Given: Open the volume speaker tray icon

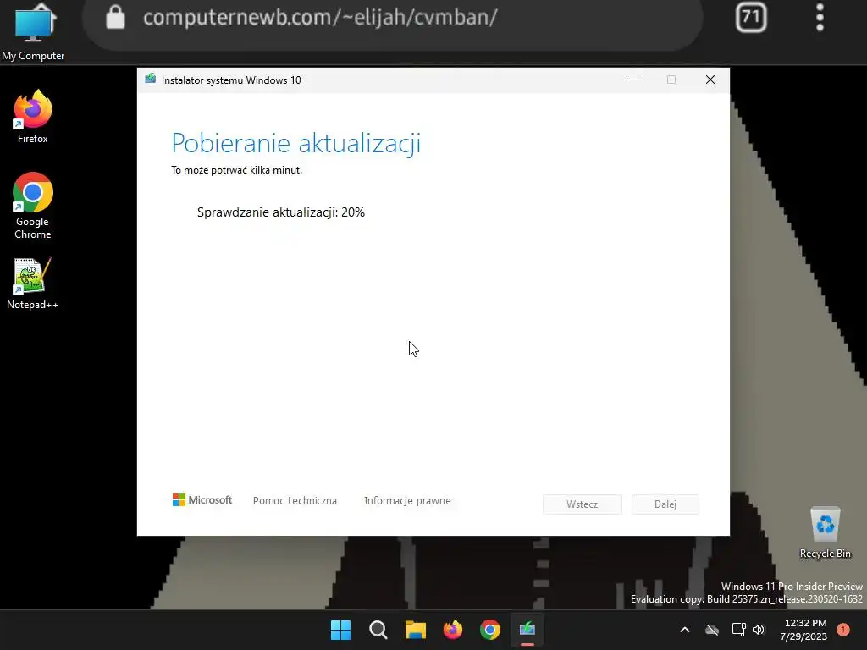Looking at the screenshot, I should (x=759, y=630).
